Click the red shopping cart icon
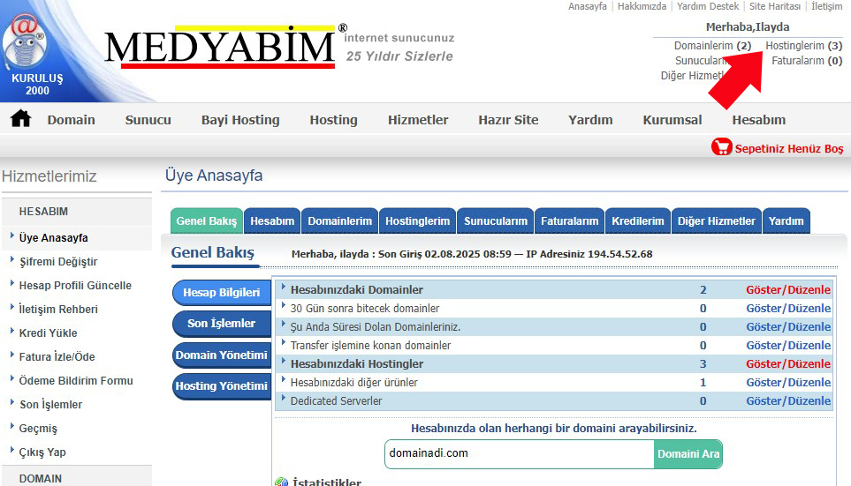Screen dimensions: 851x486 (722, 146)
